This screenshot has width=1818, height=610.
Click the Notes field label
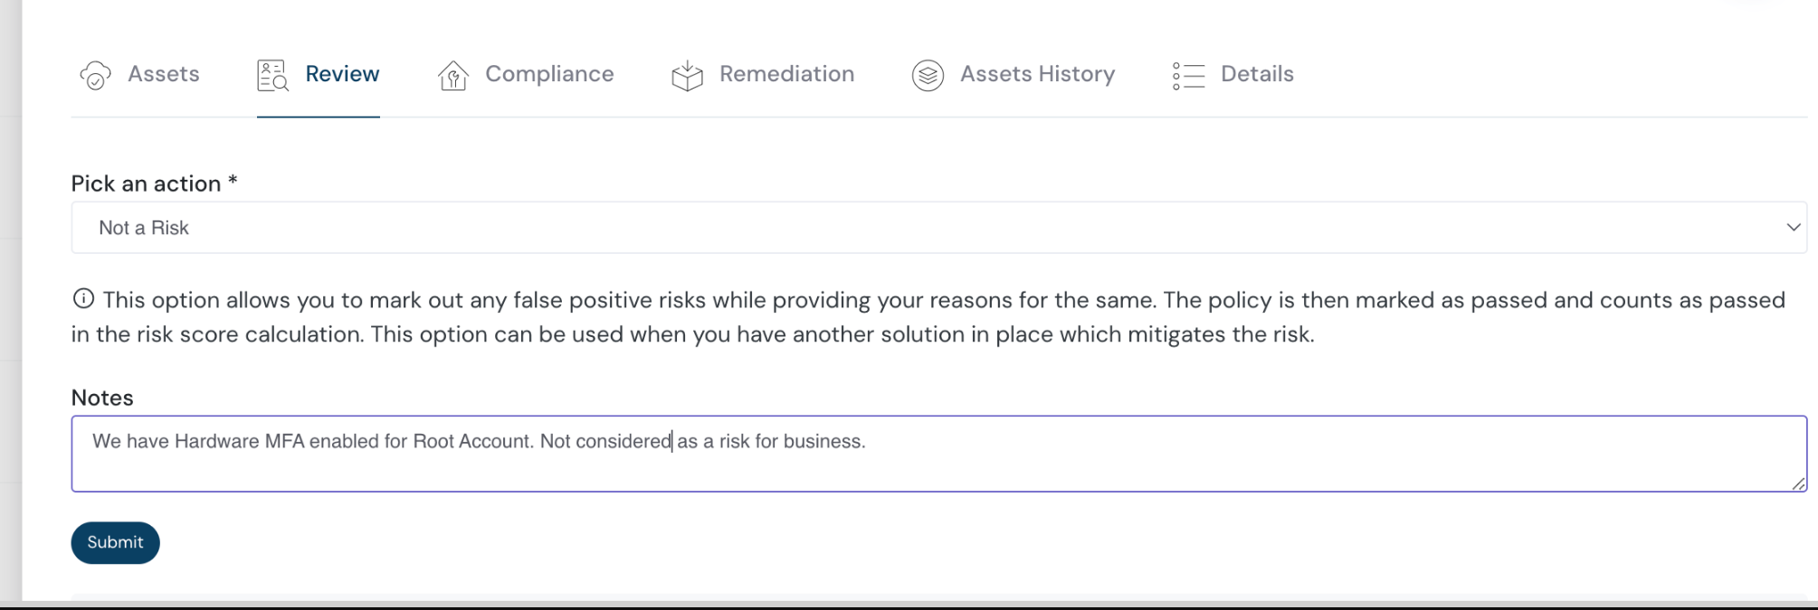(102, 398)
